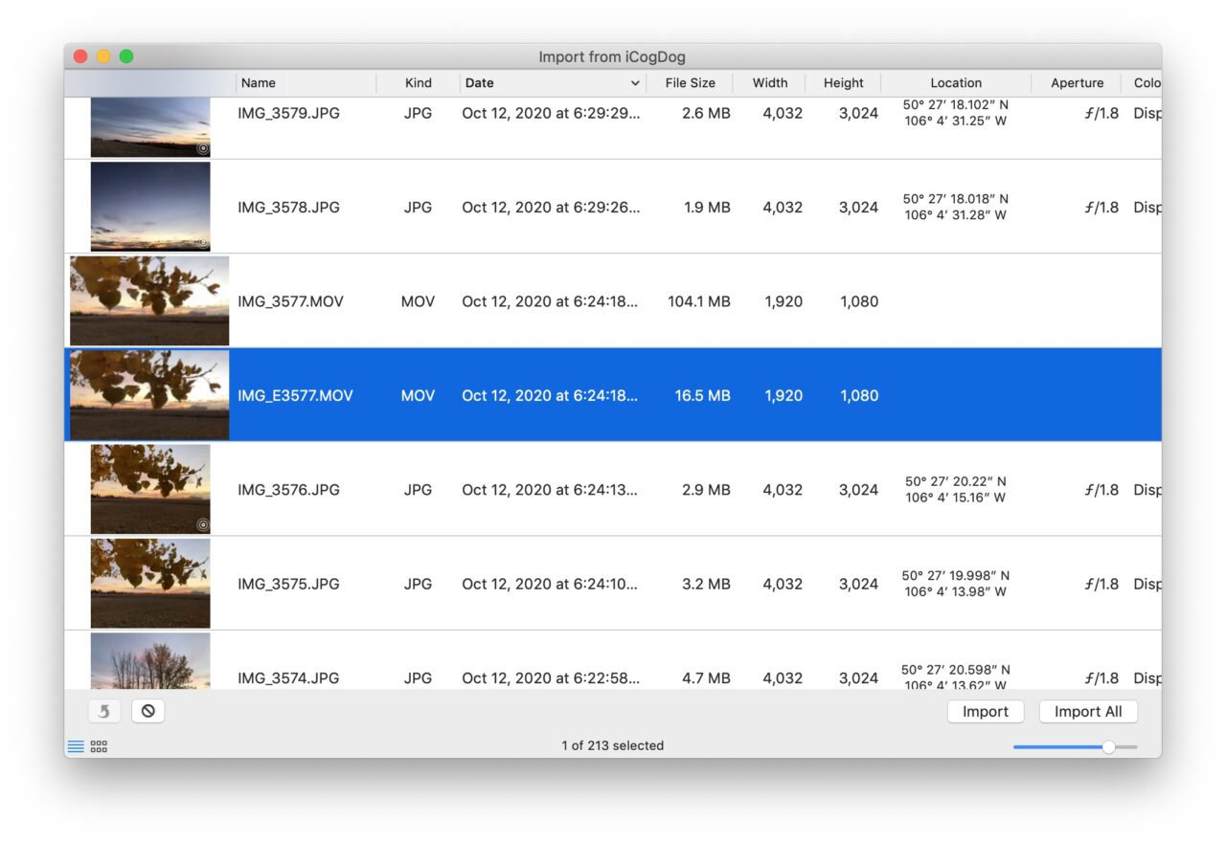The height and width of the screenshot is (843, 1226).
Task: Sort by the File Size column header
Action: point(690,83)
